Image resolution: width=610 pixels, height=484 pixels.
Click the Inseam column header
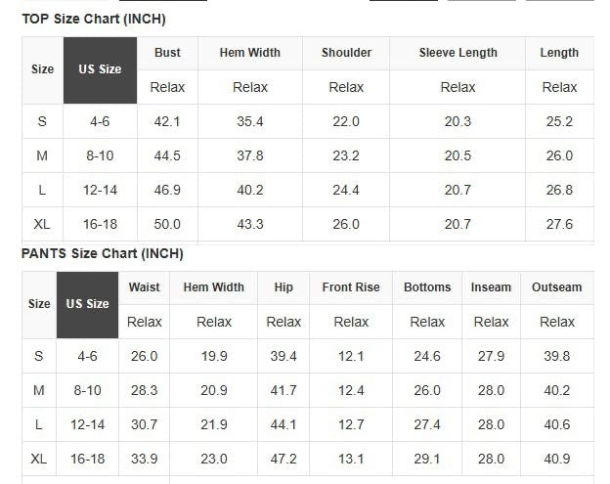(x=491, y=287)
